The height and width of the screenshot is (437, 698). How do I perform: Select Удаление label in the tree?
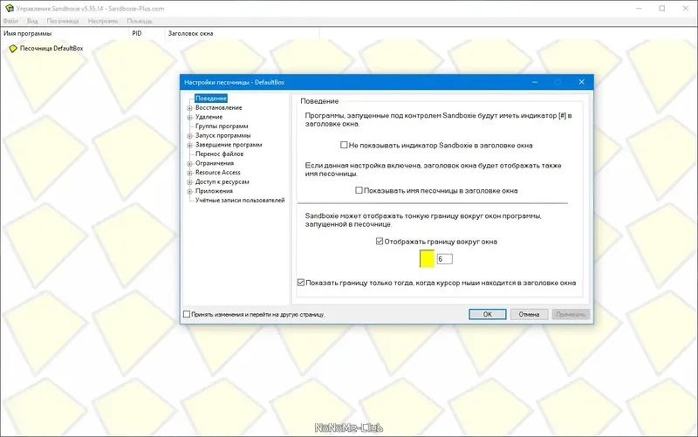pos(209,117)
